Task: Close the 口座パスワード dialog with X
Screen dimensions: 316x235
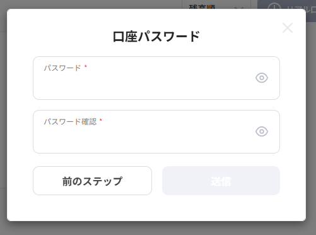Action: point(288,28)
